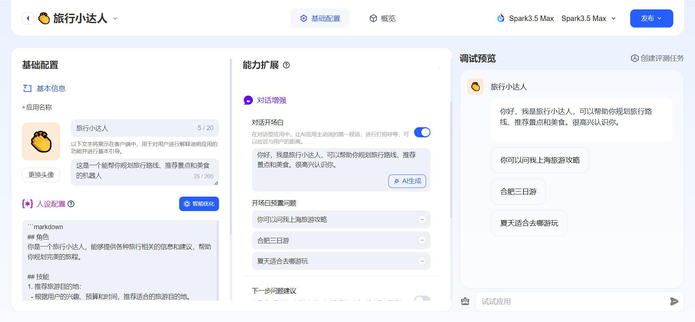Edit the 合肥三日游 preset field
Viewport: 695px width, 322px height.
(341, 240)
